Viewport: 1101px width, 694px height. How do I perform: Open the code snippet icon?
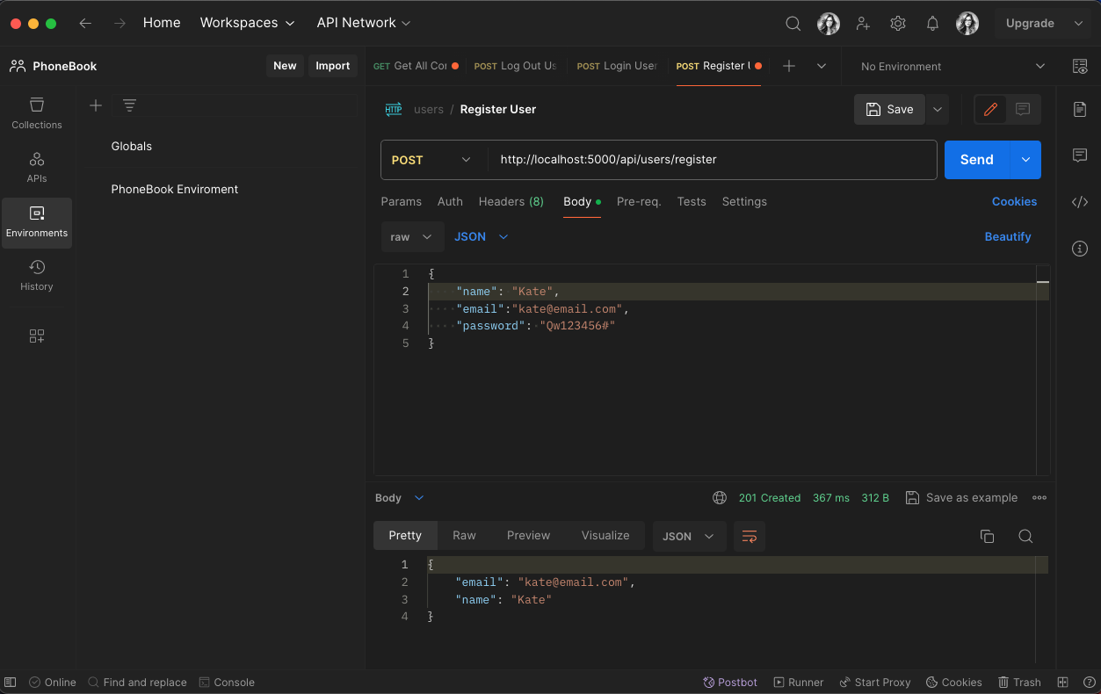pyautogui.click(x=1080, y=202)
